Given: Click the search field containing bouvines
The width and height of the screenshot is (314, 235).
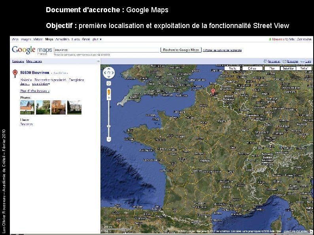Looking at the screenshot, I should (106, 50).
